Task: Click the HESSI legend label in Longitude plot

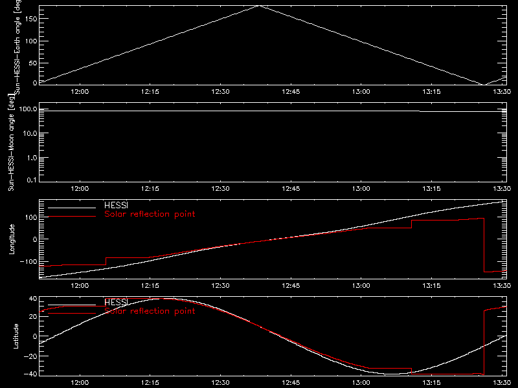Action: pos(117,205)
